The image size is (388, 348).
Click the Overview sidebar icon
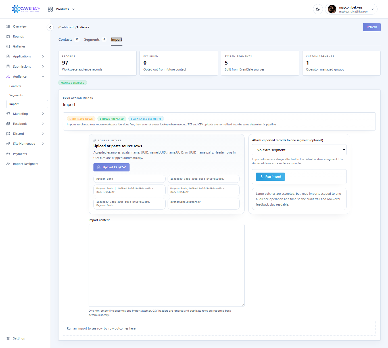8,26
